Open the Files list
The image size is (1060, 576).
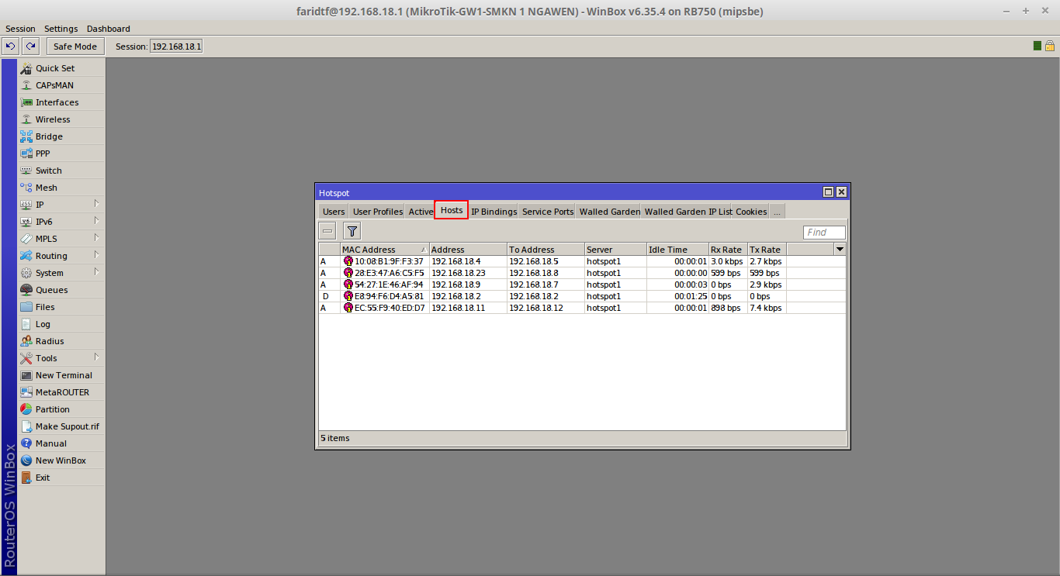61,307
